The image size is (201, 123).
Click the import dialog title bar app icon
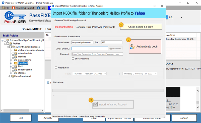[53, 6]
